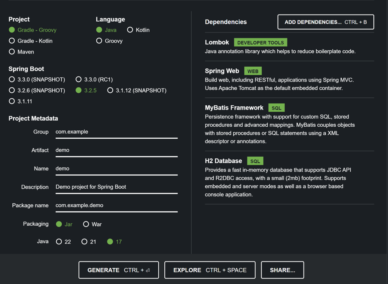The width and height of the screenshot is (388, 284).
Task: Choose Spring Boot 3.1.12 (SNAPSHOT)
Action: click(137, 90)
